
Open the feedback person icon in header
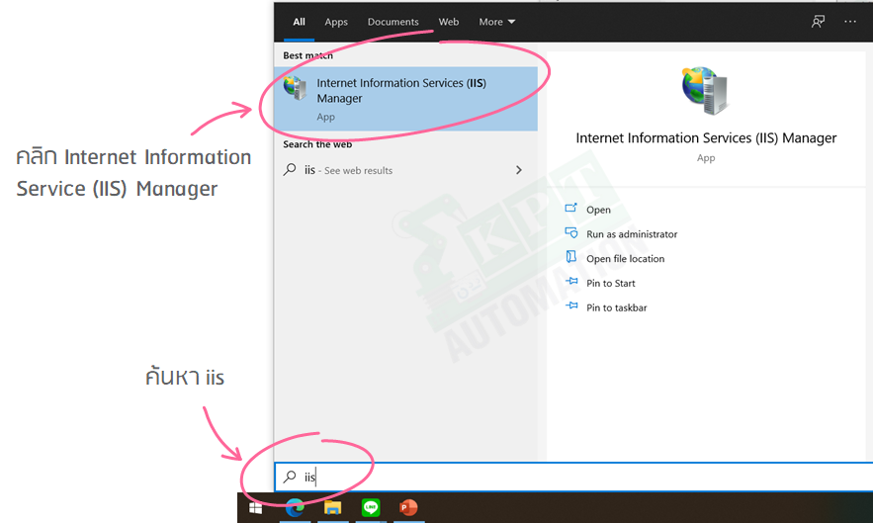(x=818, y=21)
